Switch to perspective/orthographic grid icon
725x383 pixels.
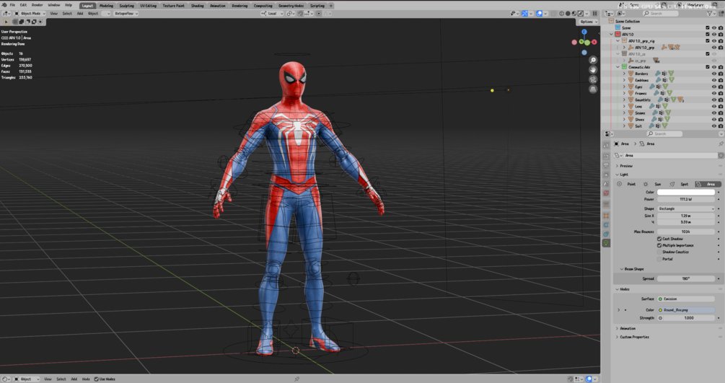(593, 89)
